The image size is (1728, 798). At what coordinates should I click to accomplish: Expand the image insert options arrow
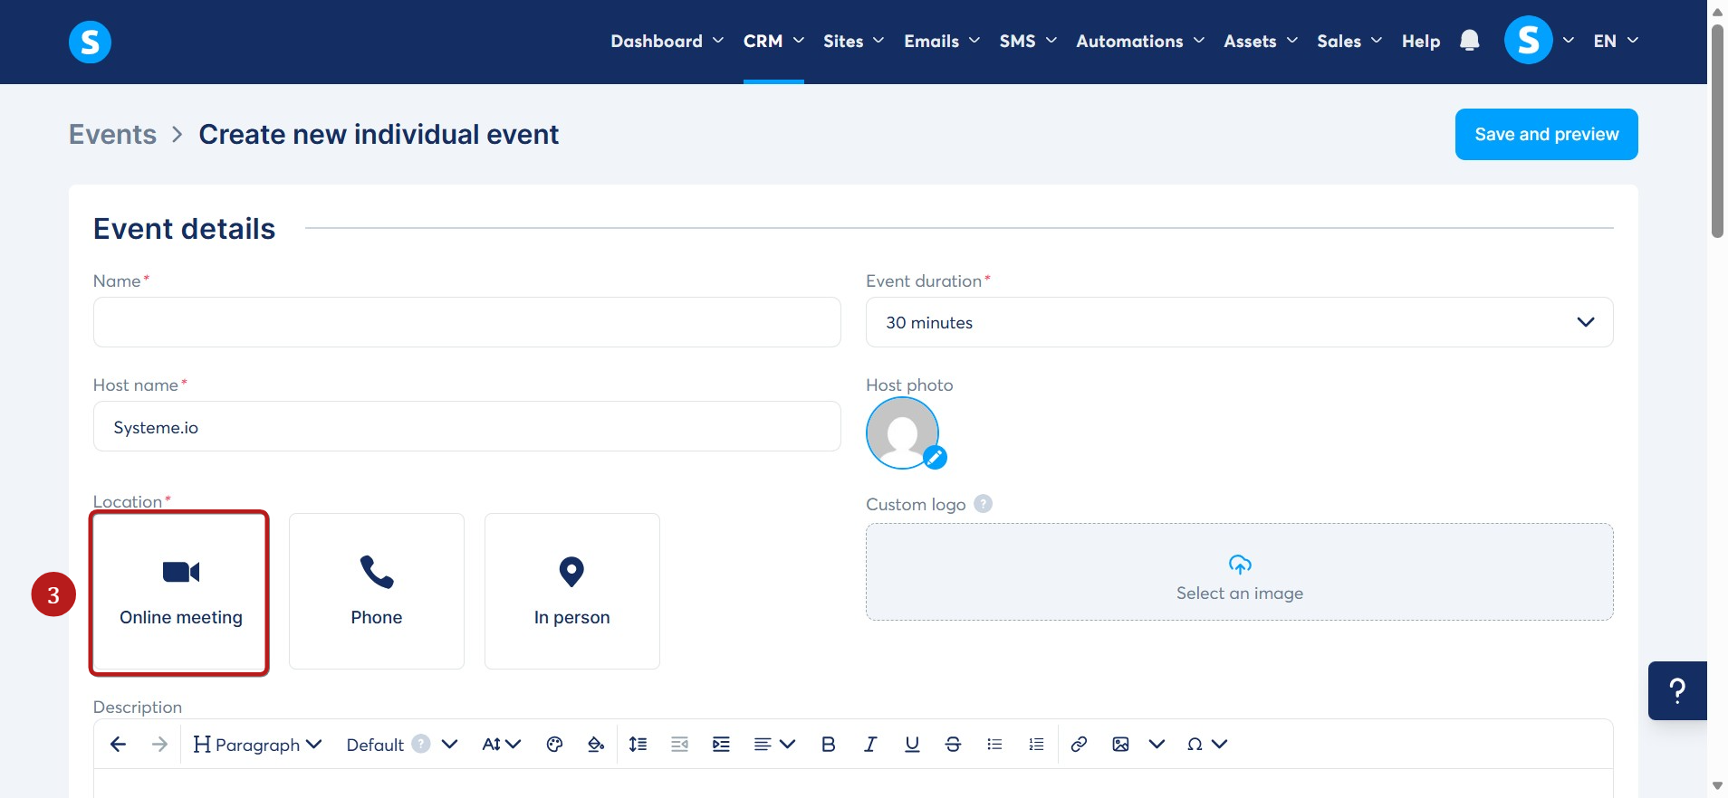(1157, 744)
